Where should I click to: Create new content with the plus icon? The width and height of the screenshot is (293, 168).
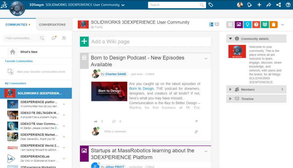(259, 5)
